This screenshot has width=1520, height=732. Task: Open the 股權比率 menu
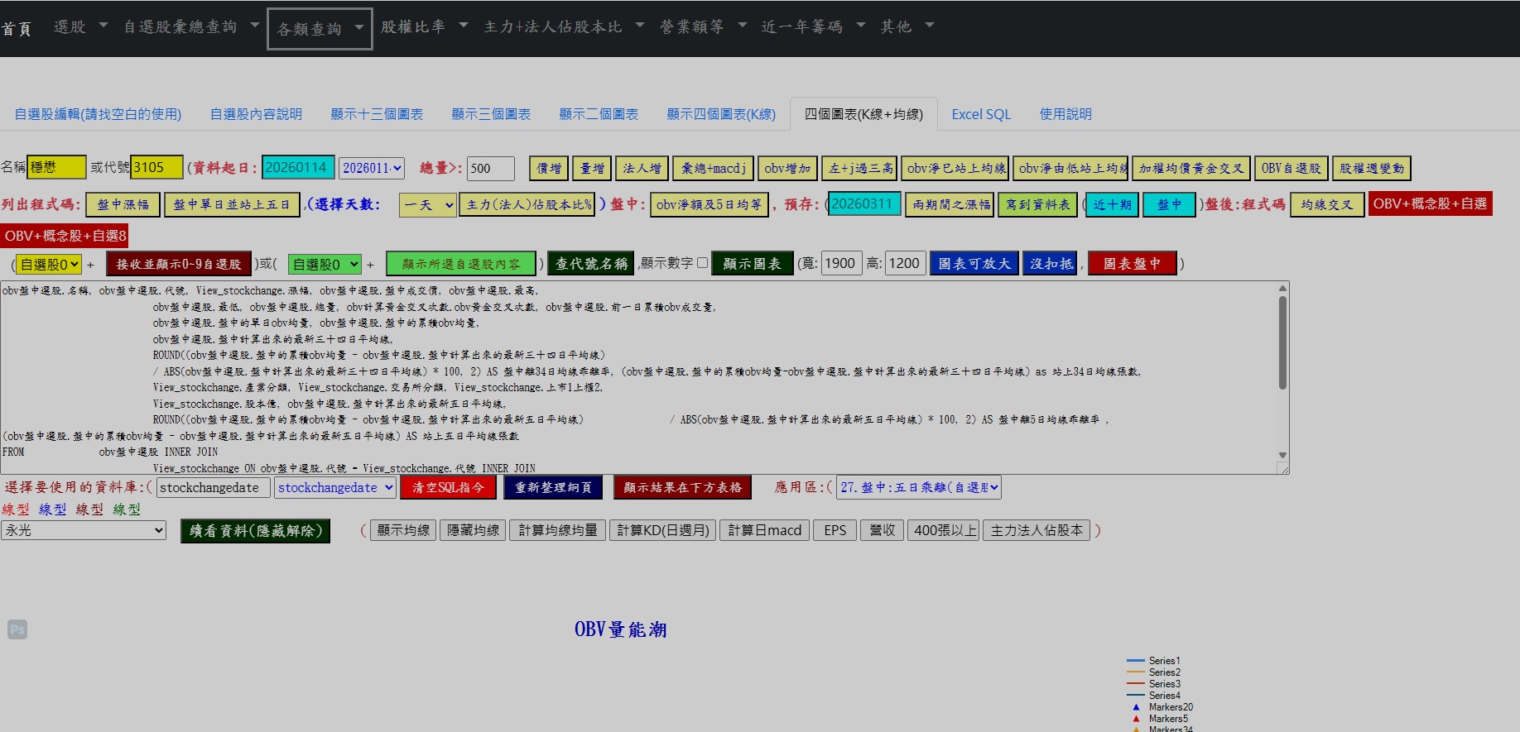424,27
